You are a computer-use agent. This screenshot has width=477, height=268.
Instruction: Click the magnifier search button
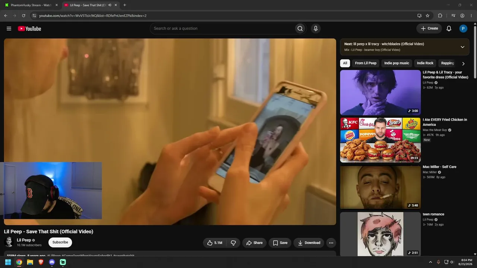tap(300, 29)
